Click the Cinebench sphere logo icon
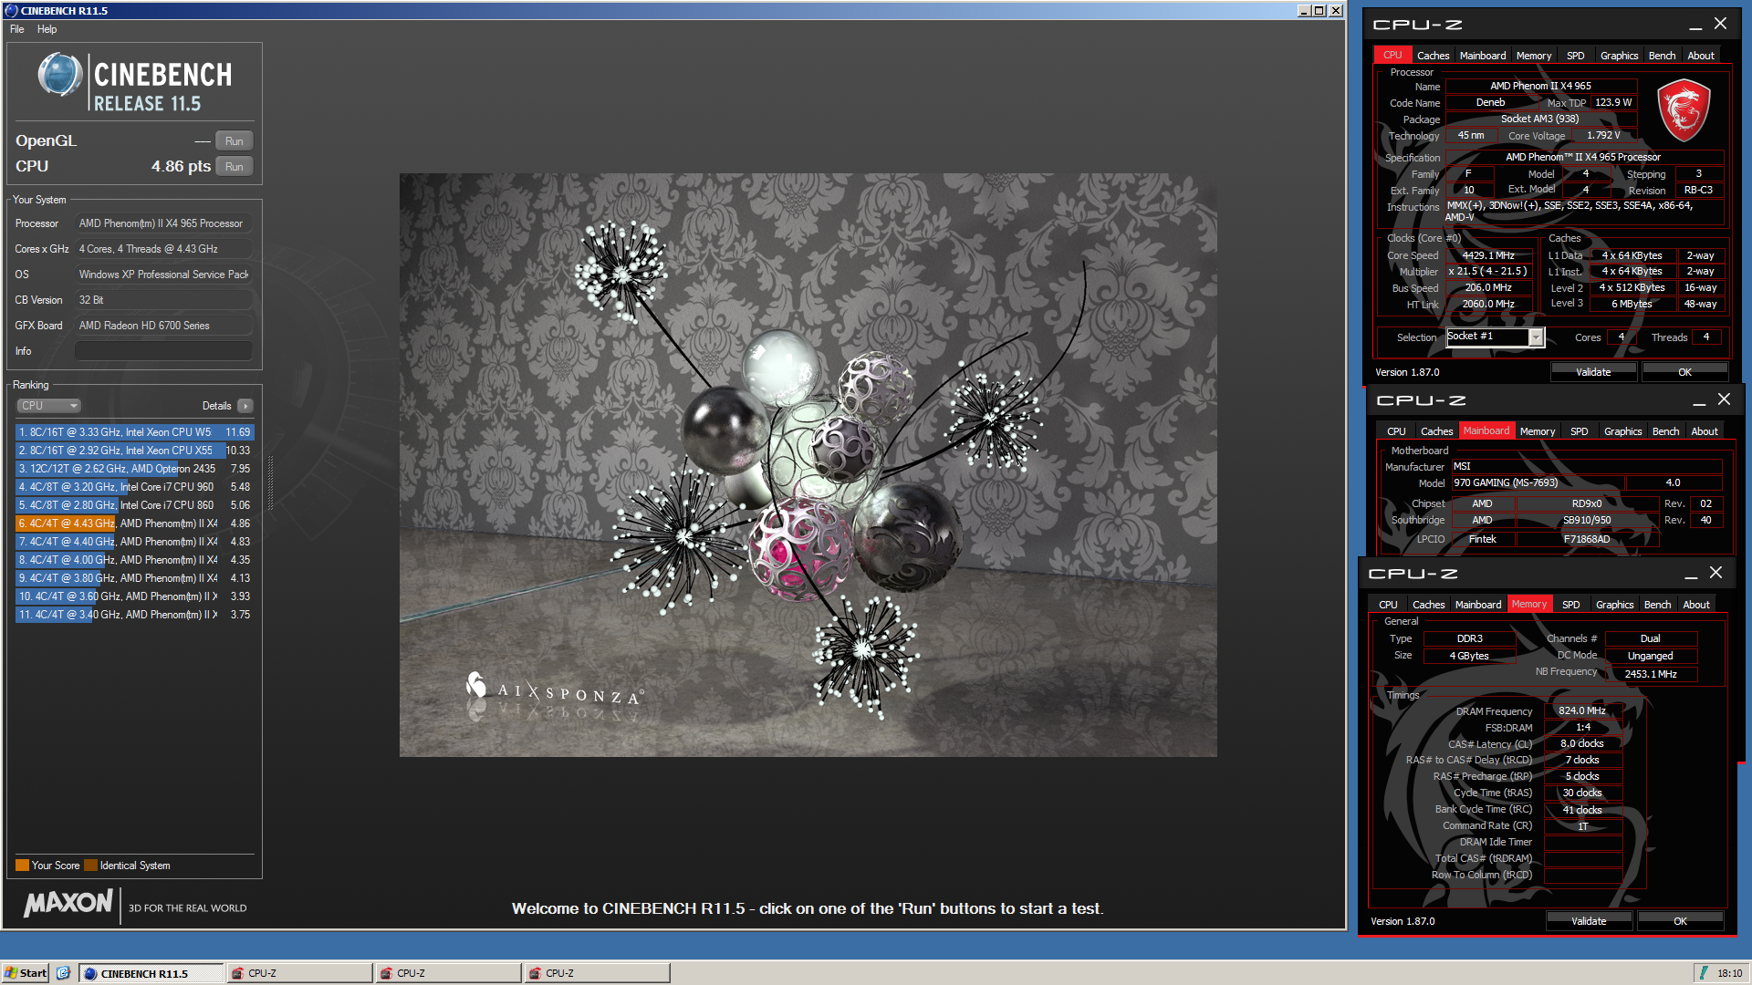The image size is (1752, 985). (60, 75)
